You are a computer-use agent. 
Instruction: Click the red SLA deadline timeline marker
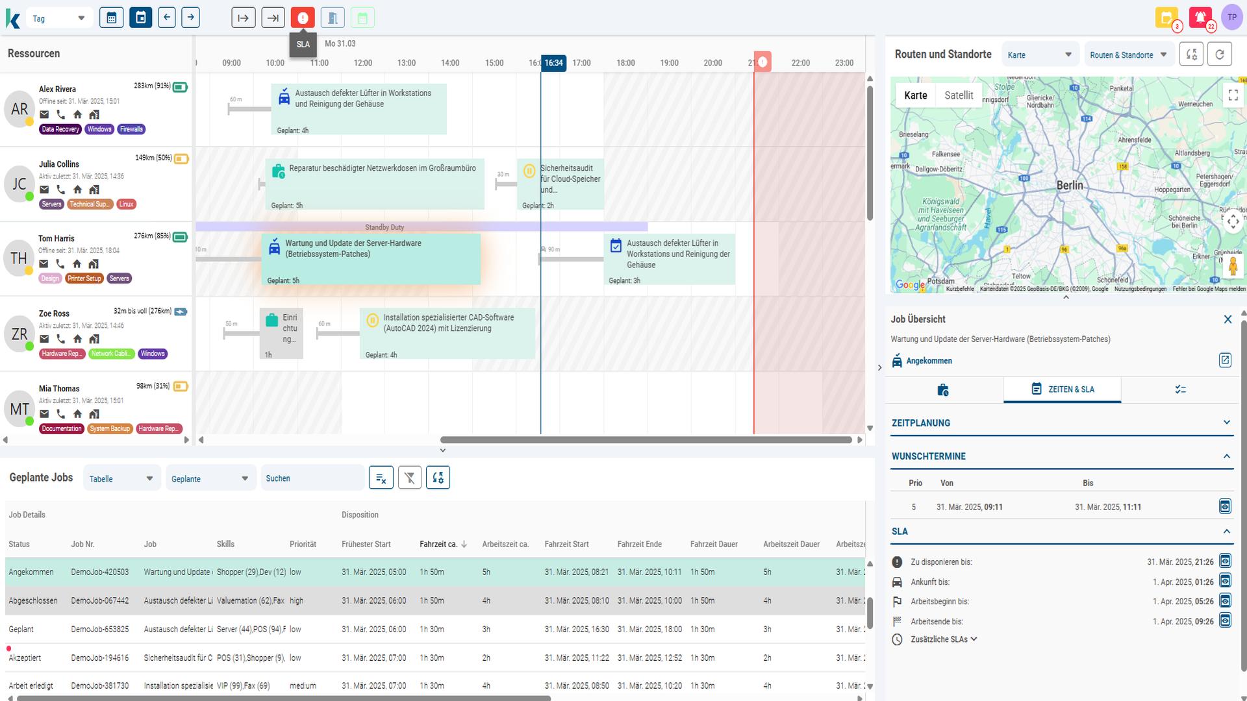tap(762, 62)
